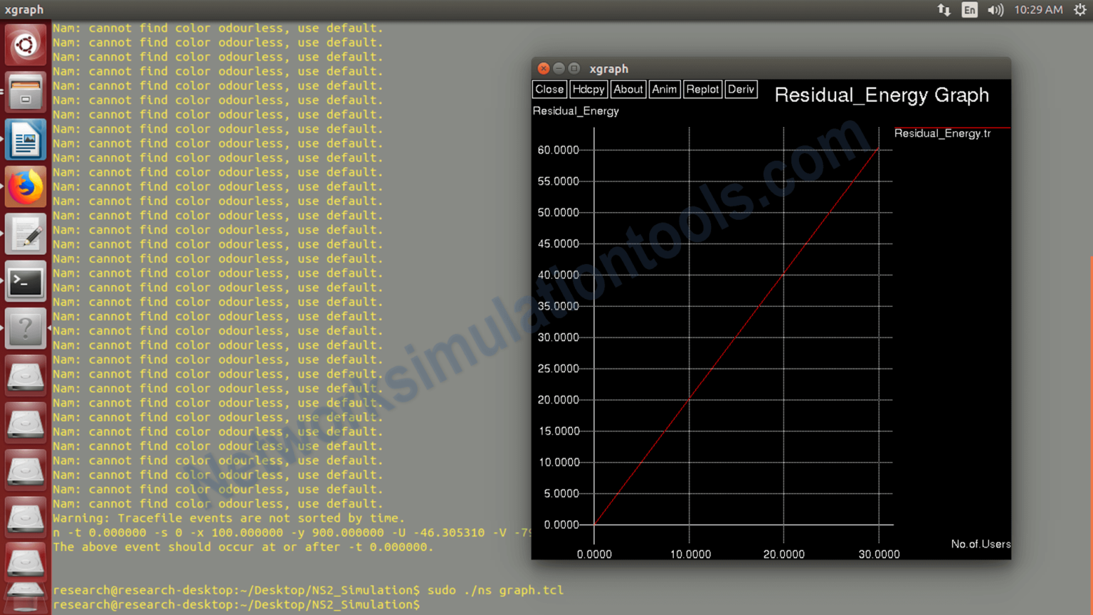Click the Anim button

664,89
